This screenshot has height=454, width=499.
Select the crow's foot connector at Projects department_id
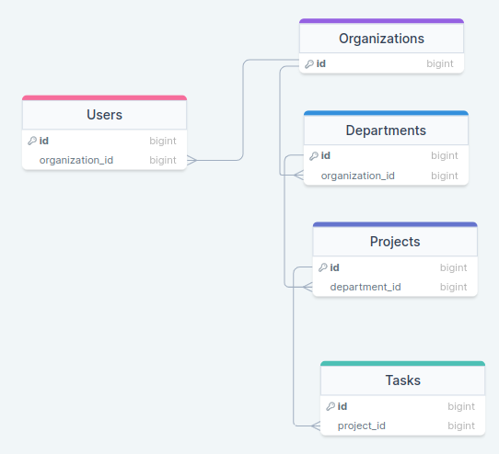click(x=308, y=287)
